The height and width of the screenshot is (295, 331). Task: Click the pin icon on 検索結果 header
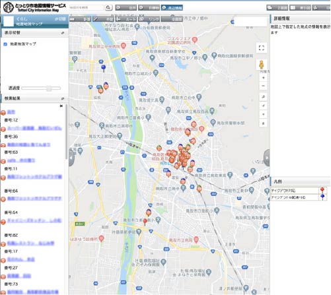pyautogui.click(x=63, y=98)
